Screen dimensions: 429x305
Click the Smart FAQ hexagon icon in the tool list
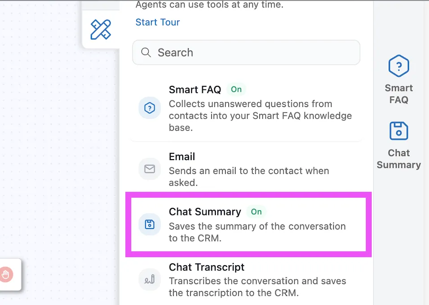tap(150, 108)
